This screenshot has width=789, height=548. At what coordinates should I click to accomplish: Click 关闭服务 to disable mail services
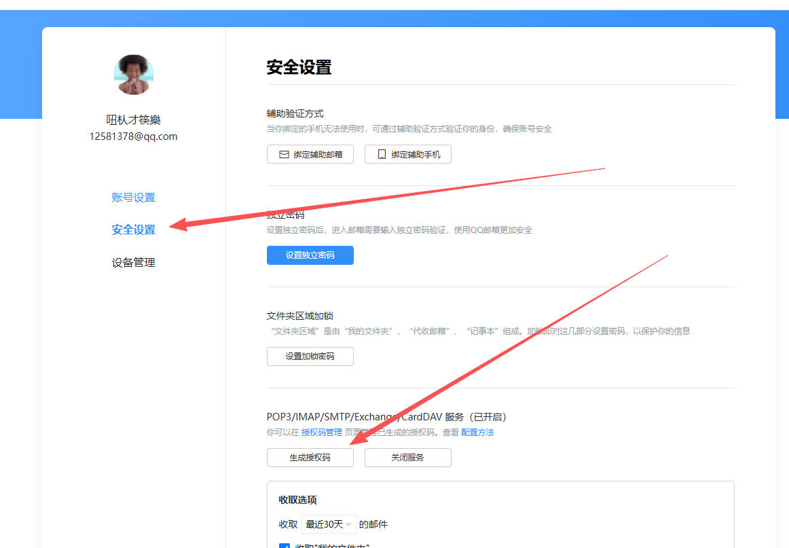point(407,458)
